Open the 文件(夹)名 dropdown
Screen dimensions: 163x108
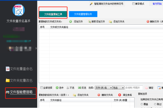pyautogui.click(x=104, y=88)
